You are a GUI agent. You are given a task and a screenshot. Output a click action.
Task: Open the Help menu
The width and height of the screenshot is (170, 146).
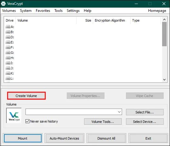tap(87, 11)
